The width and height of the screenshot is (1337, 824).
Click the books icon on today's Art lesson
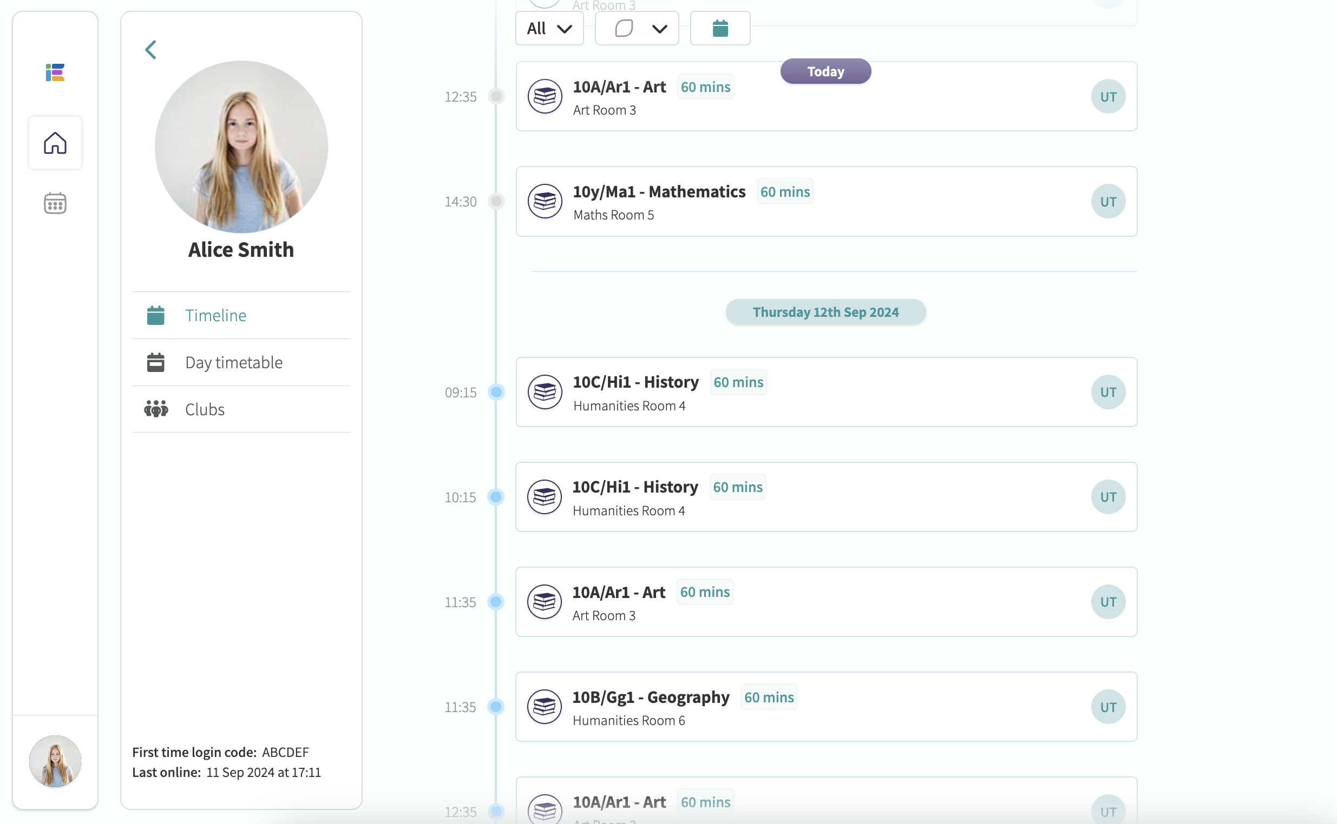[x=545, y=96]
